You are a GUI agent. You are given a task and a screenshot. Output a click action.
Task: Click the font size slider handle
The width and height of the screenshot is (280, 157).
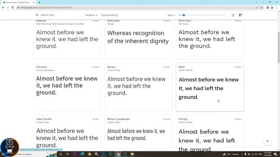click(184, 15)
